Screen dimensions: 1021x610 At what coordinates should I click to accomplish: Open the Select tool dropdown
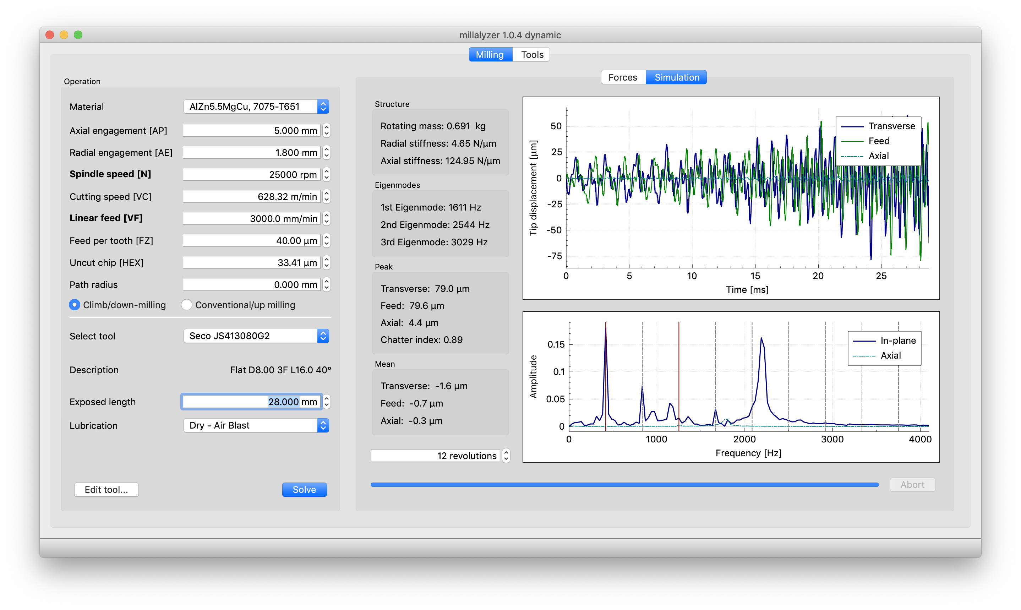[x=256, y=336]
